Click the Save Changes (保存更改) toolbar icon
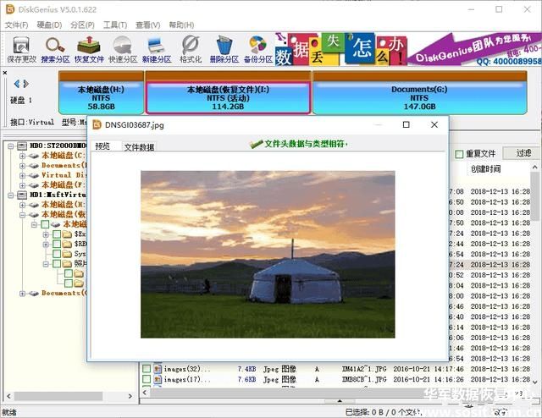 pyautogui.click(x=21, y=48)
